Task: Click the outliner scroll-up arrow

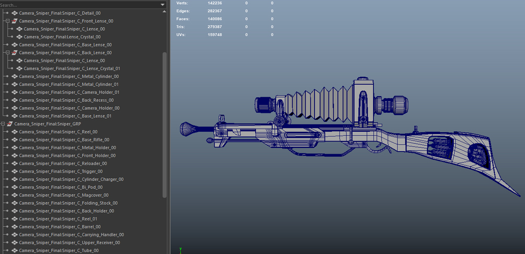Action: 165,11
